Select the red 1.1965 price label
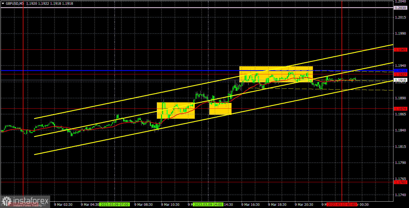 pos(401,50)
